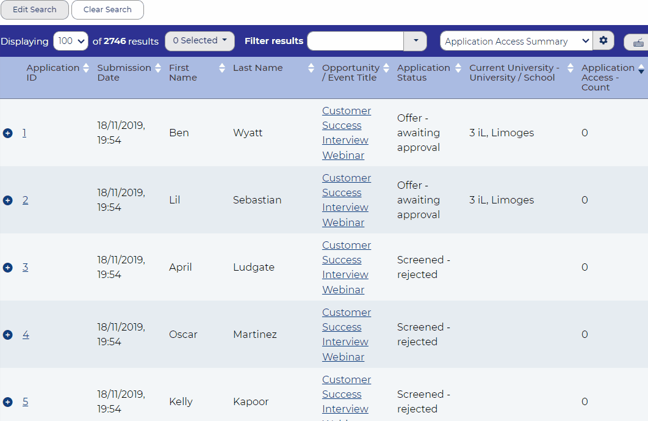Sort by Current University column
This screenshot has width=648, height=421.
pos(571,68)
